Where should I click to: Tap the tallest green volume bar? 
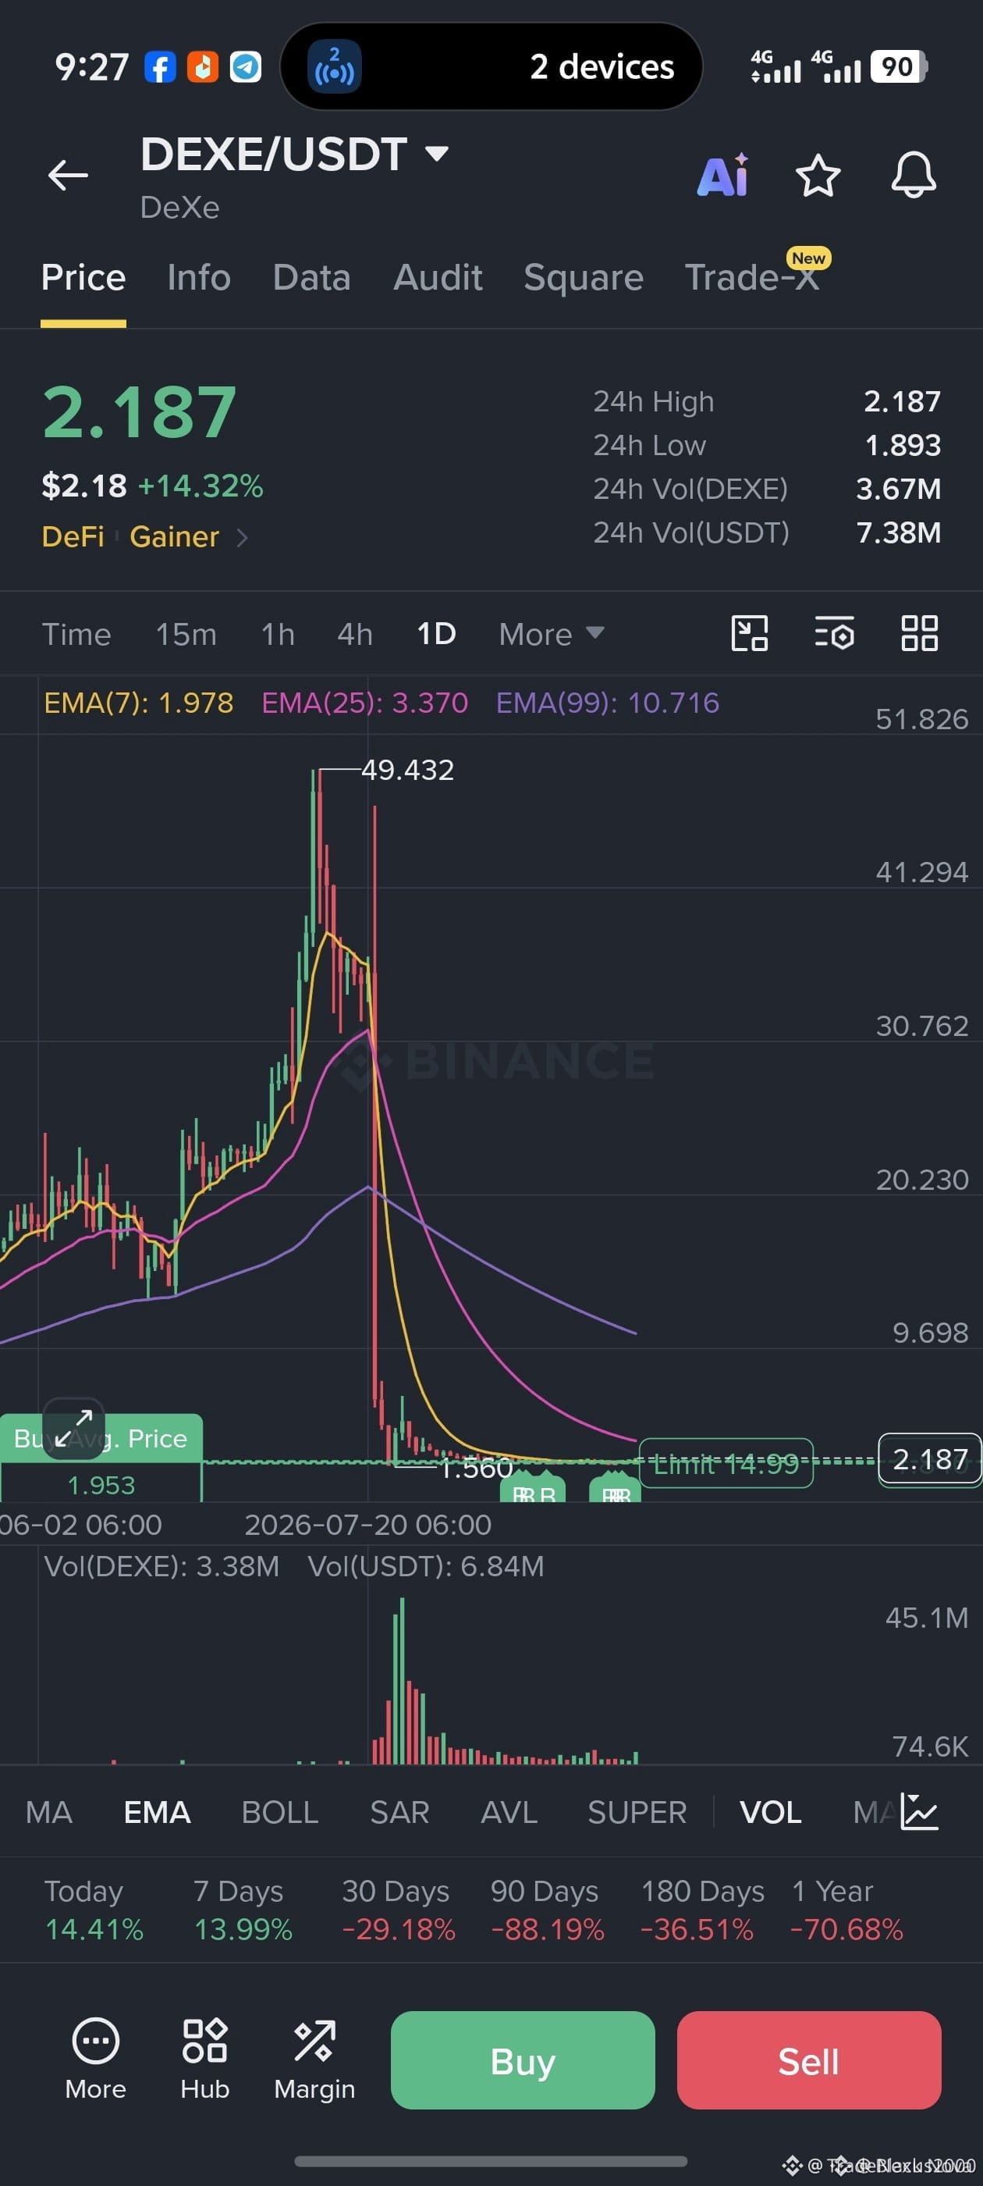point(402,1680)
